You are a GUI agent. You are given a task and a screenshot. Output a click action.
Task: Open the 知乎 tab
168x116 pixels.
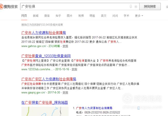58,16
